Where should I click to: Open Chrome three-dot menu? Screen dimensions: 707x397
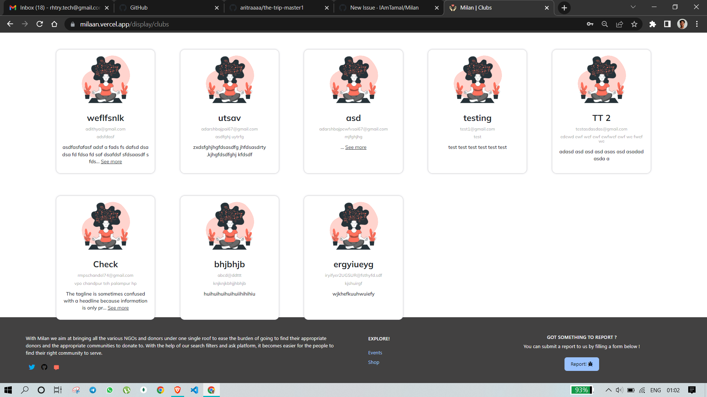(697, 24)
